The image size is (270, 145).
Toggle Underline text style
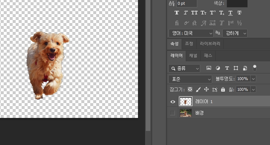click(230, 13)
